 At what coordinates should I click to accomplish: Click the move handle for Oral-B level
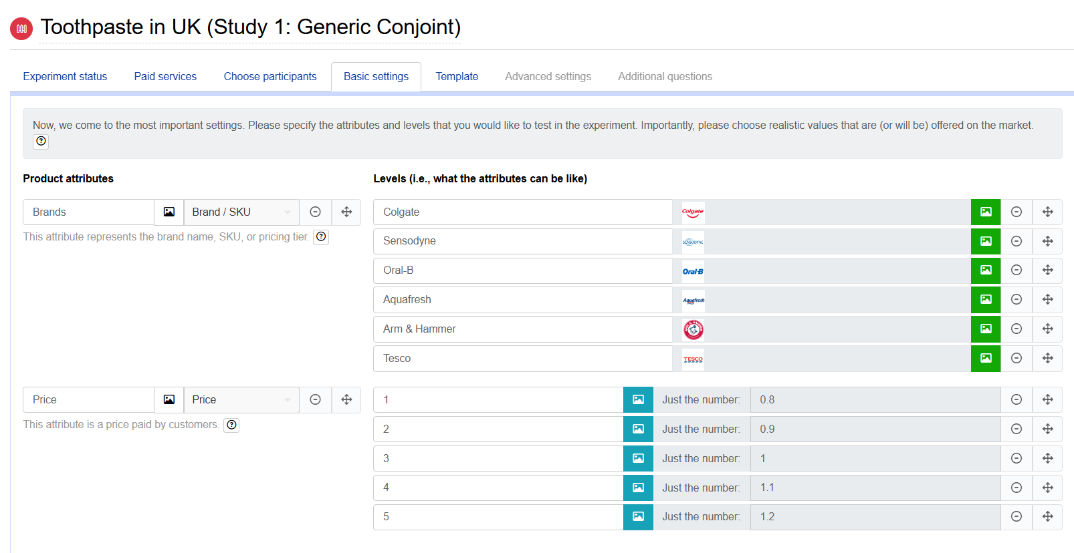1048,270
